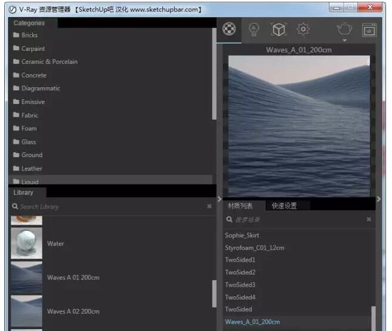
Task: Select the Fabric category
Action: tap(110, 115)
